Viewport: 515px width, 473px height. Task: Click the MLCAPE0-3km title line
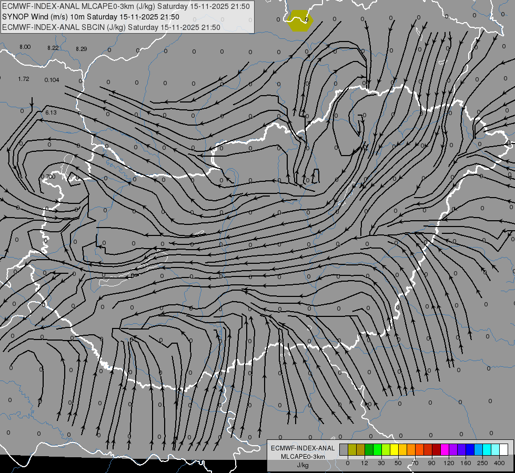(126, 6)
